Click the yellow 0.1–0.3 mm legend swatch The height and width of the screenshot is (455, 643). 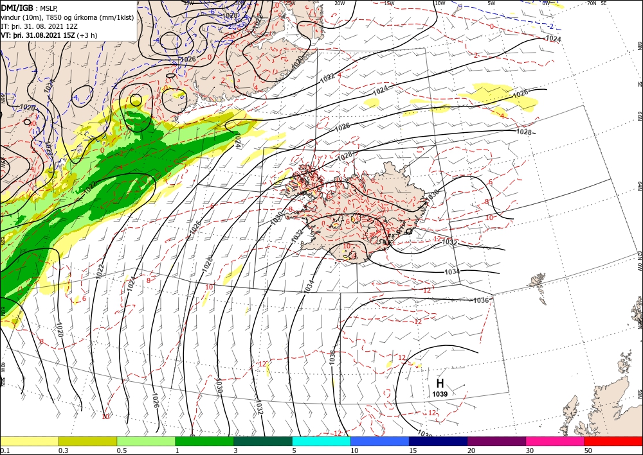point(29,441)
